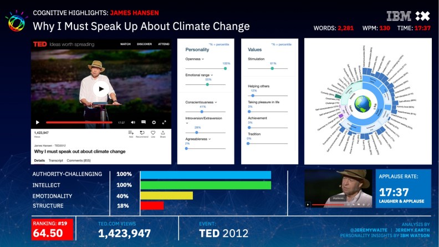
Task: Add the talk to your list
Action: tap(131, 134)
